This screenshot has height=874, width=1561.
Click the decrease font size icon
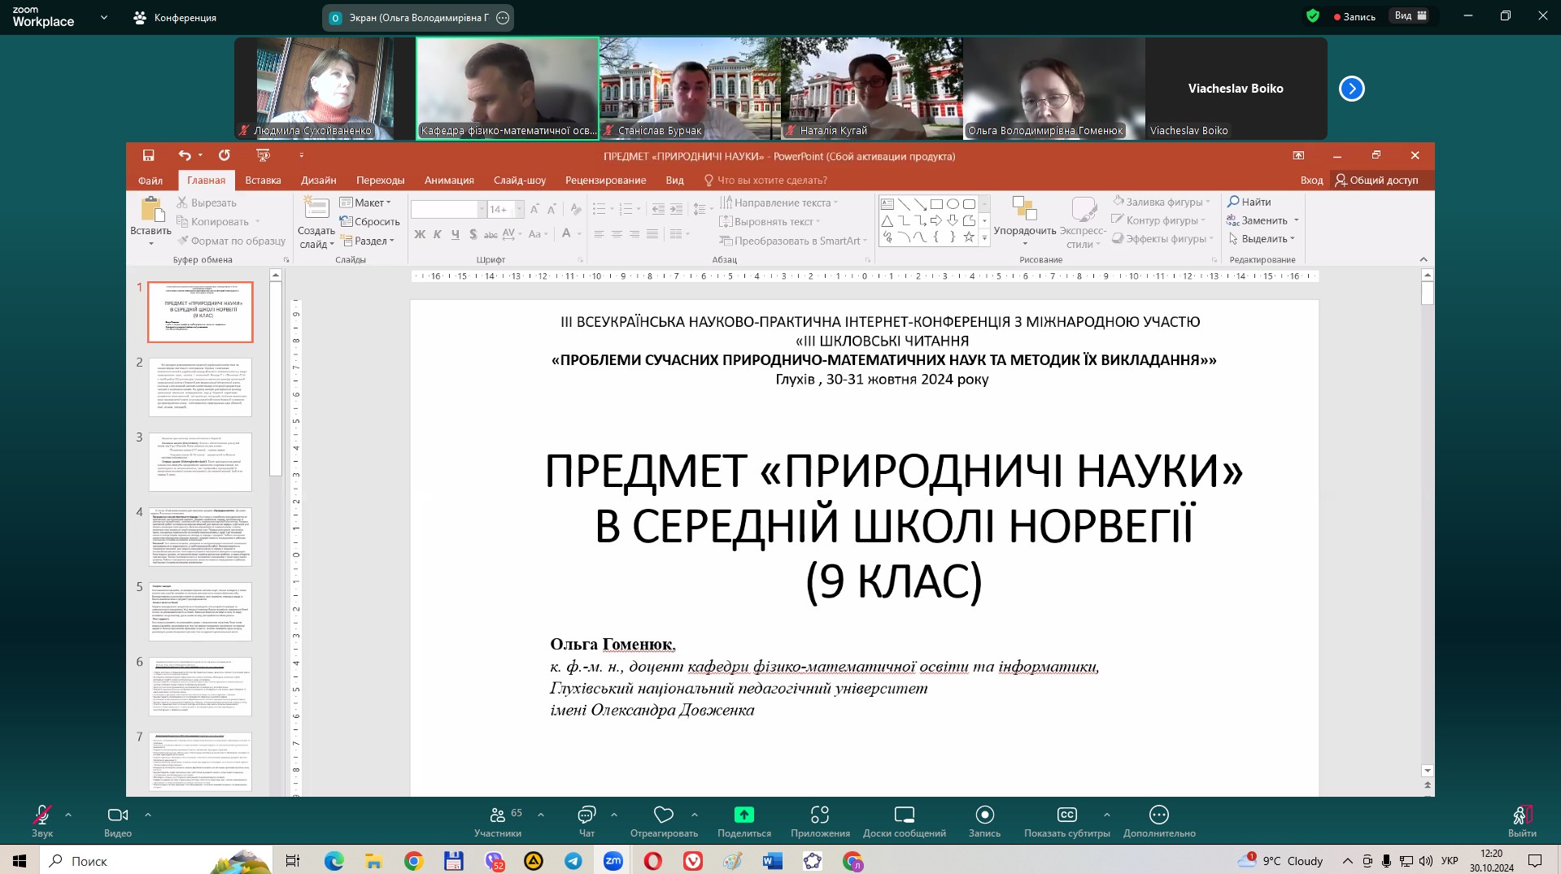point(552,209)
